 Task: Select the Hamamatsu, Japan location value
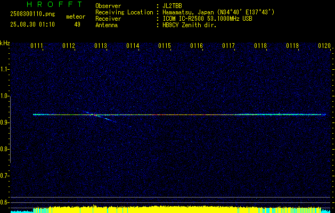click(x=218, y=12)
